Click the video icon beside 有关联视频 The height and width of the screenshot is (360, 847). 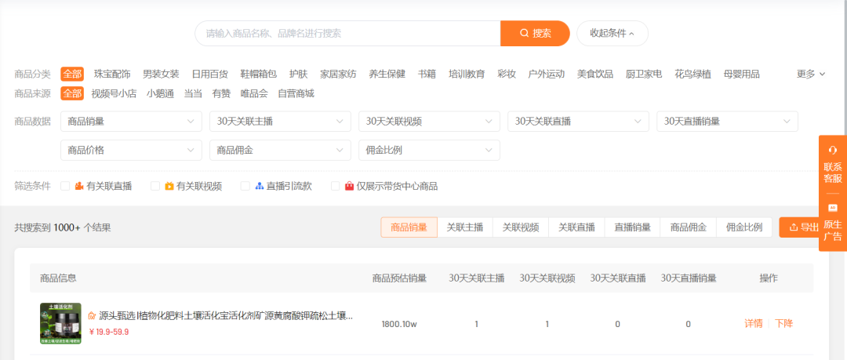coord(169,187)
